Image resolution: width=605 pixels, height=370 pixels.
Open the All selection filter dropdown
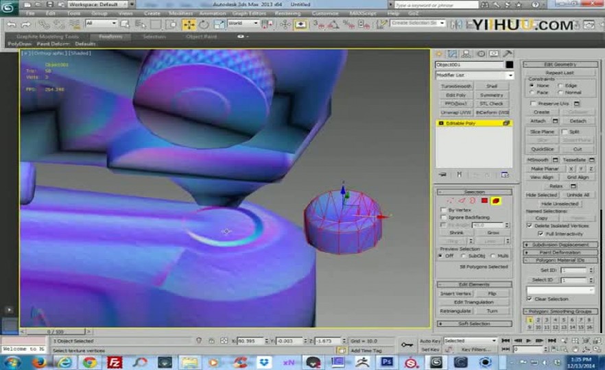(101, 23)
